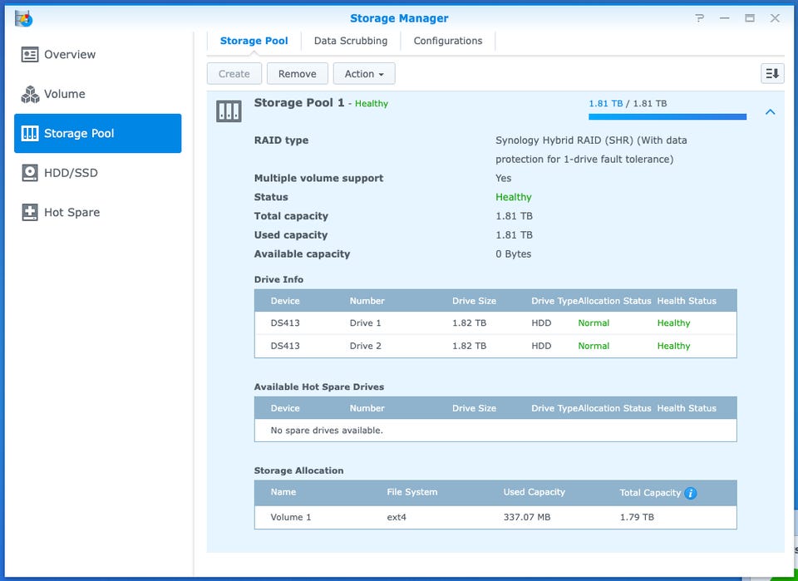
Task: Click the Storage Pool 1 drives icon
Action: pyautogui.click(x=229, y=111)
